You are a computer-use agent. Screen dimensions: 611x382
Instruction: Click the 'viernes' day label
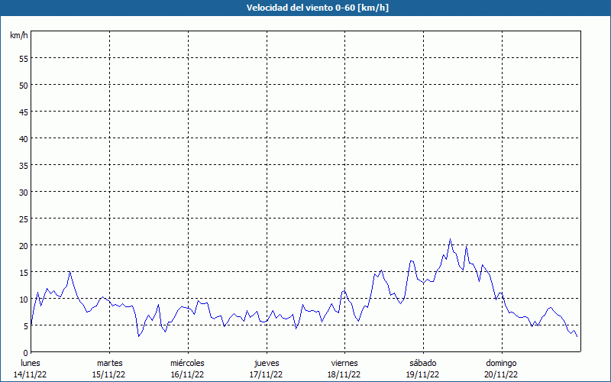pos(344,363)
